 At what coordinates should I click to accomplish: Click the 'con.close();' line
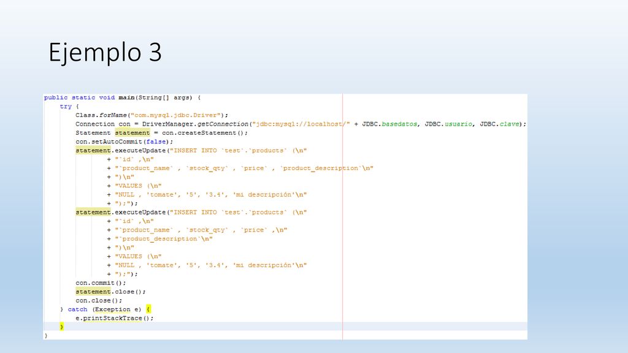[99, 300]
